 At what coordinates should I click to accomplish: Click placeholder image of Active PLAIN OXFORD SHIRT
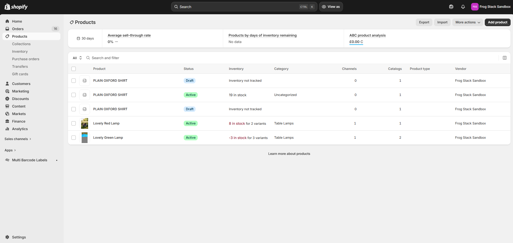click(85, 95)
